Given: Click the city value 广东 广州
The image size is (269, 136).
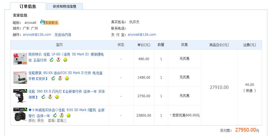Looking at the screenshot, I should (30, 28).
